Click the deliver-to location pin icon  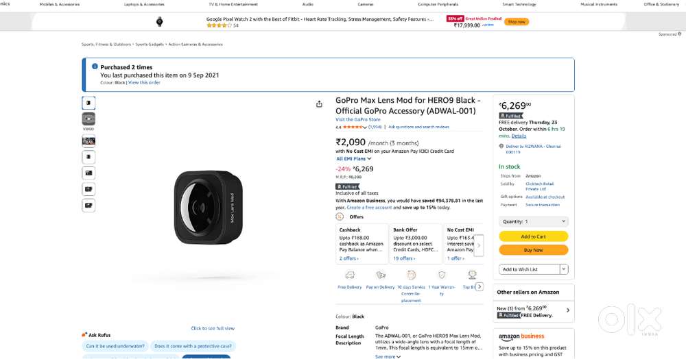point(501,146)
